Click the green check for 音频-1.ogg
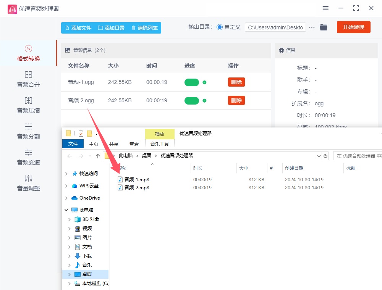The width and height of the screenshot is (382, 290). [x=204, y=82]
